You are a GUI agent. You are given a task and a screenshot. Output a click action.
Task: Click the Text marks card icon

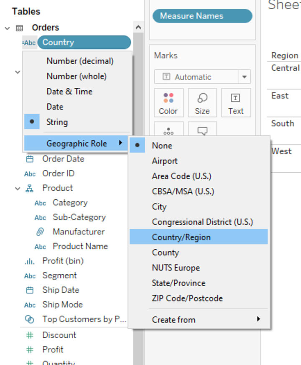click(236, 99)
